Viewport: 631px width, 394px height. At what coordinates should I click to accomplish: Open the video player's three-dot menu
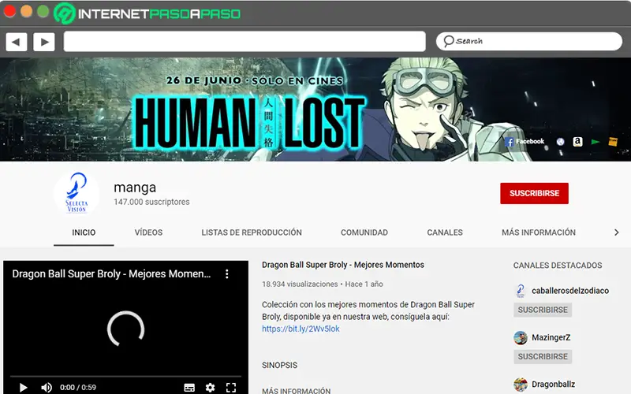[x=227, y=273]
